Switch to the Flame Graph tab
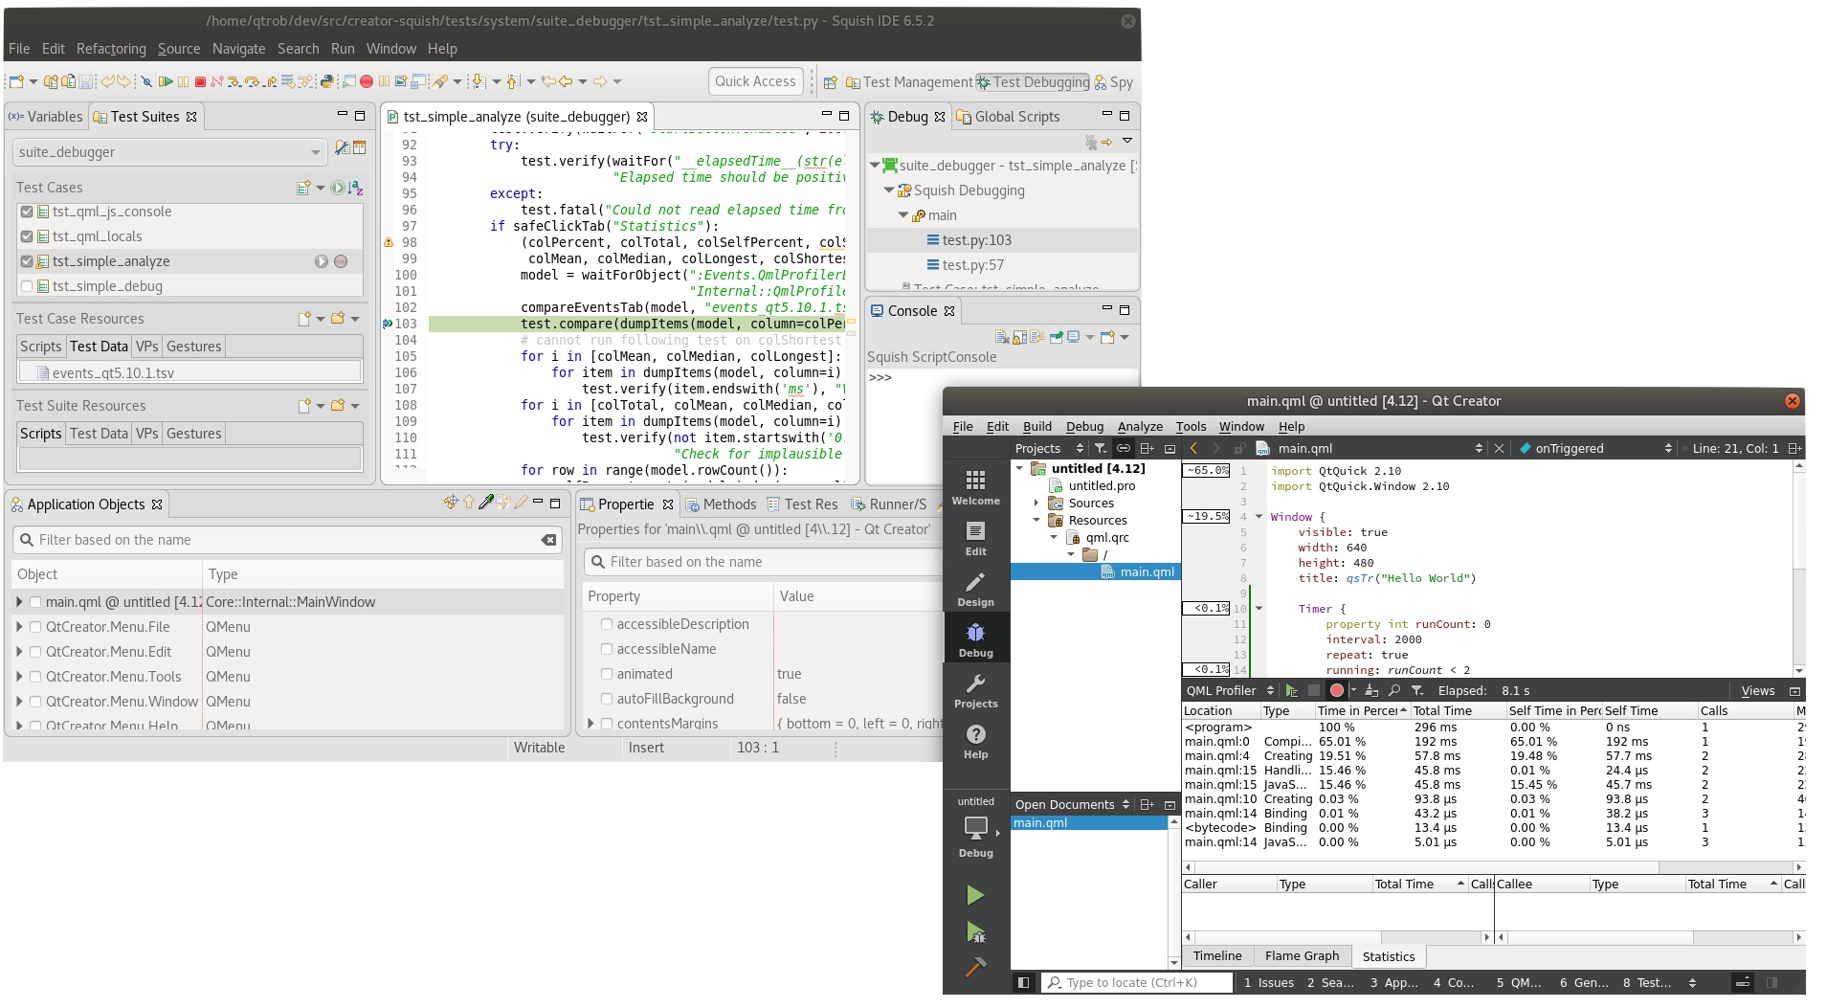The width and height of the screenshot is (1827, 1008). pos(1302,955)
